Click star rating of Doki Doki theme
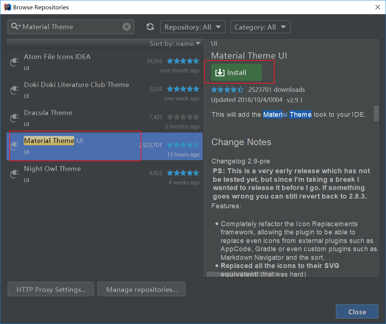 click(x=183, y=89)
